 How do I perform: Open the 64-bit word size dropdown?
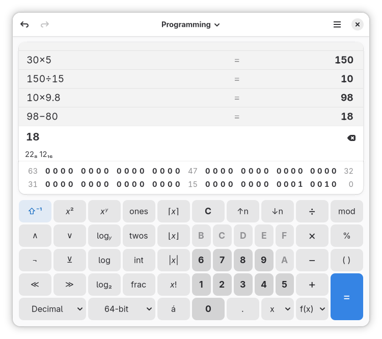121,309
